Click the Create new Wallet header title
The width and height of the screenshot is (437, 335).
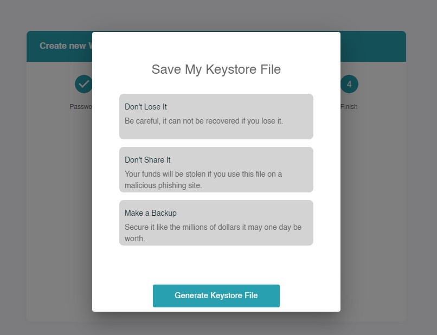tap(62, 46)
